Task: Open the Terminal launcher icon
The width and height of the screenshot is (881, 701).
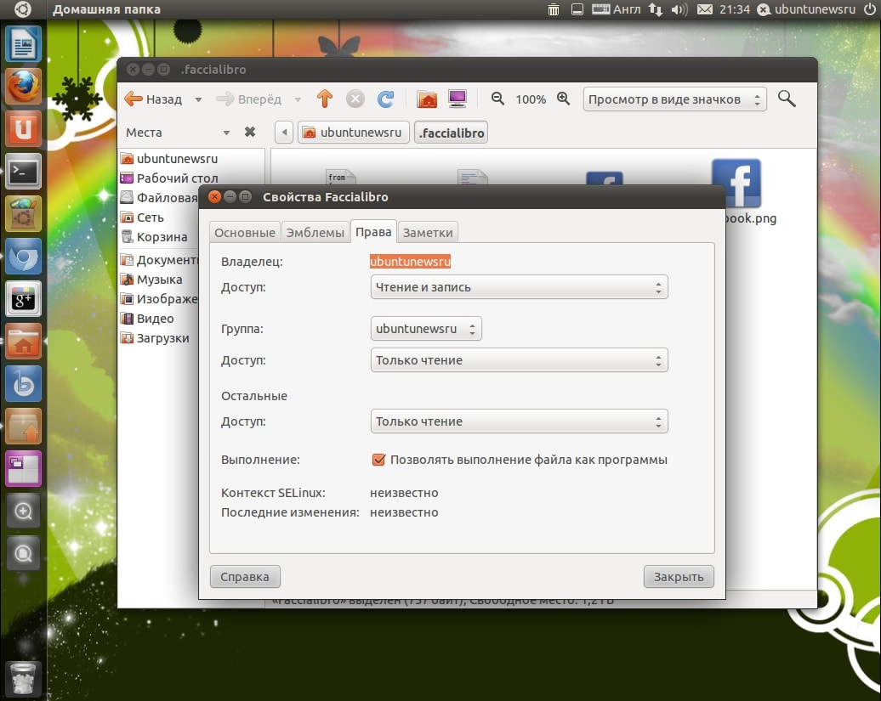Action: pyautogui.click(x=23, y=171)
